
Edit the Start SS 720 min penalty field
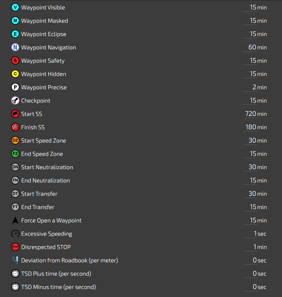click(250, 114)
